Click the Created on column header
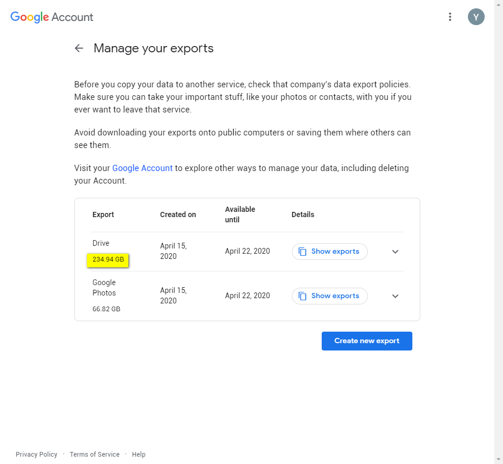The width and height of the screenshot is (503, 464). (x=178, y=214)
